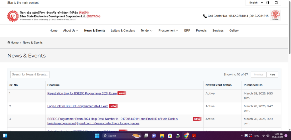
Task: Click the ENG language indicator
Action: pos(257,136)
